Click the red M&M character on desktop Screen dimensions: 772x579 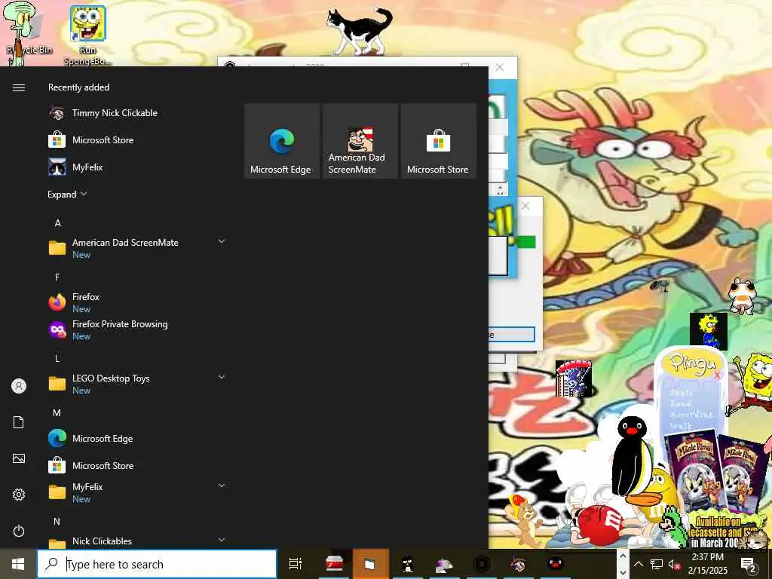pyautogui.click(x=599, y=525)
